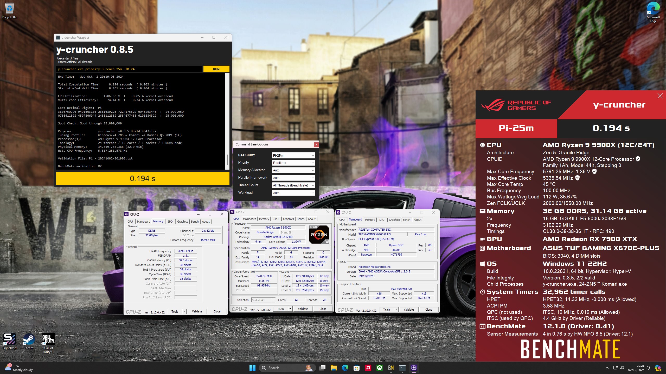Open Graphics tab in Memory-tab CPU-Z window
666x374 pixels.
click(182, 222)
